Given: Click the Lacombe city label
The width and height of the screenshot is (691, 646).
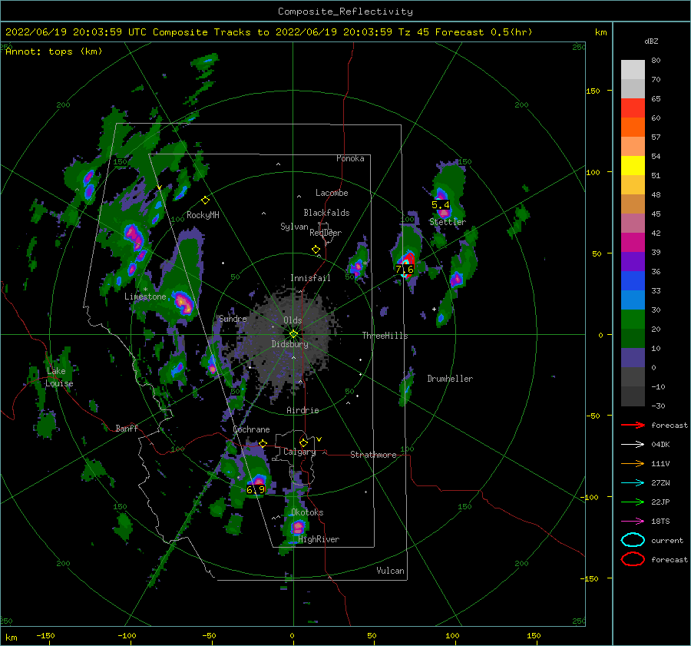Looking at the screenshot, I should coord(332,193).
